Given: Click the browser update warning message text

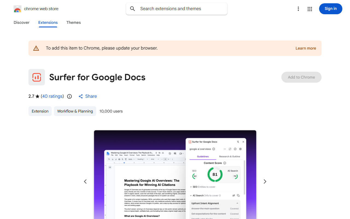Looking at the screenshot, I should click(x=102, y=48).
